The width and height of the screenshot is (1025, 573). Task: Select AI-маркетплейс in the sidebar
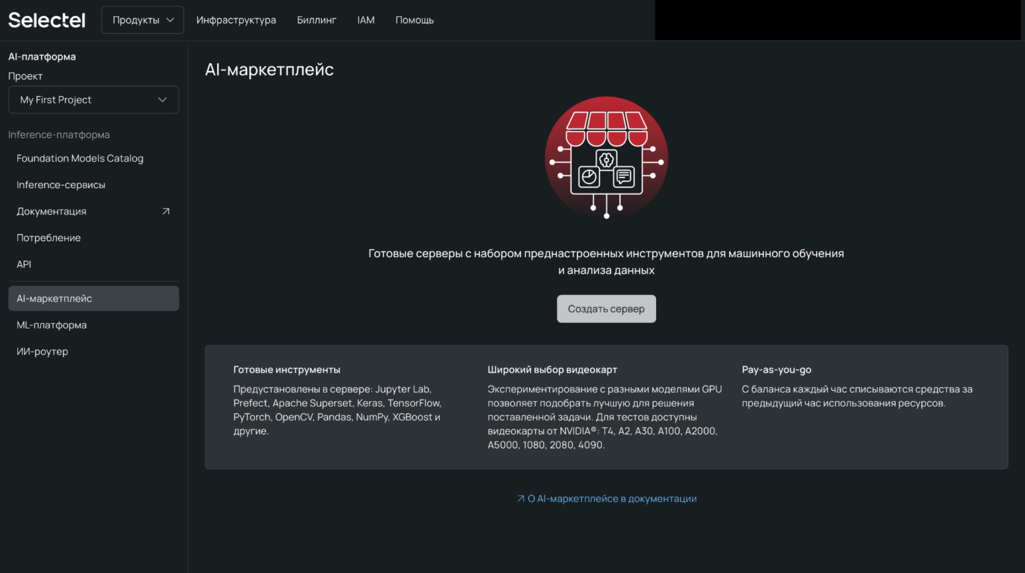(x=93, y=298)
